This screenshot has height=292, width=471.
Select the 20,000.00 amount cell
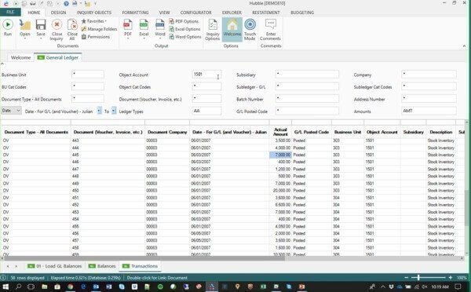click(280, 191)
